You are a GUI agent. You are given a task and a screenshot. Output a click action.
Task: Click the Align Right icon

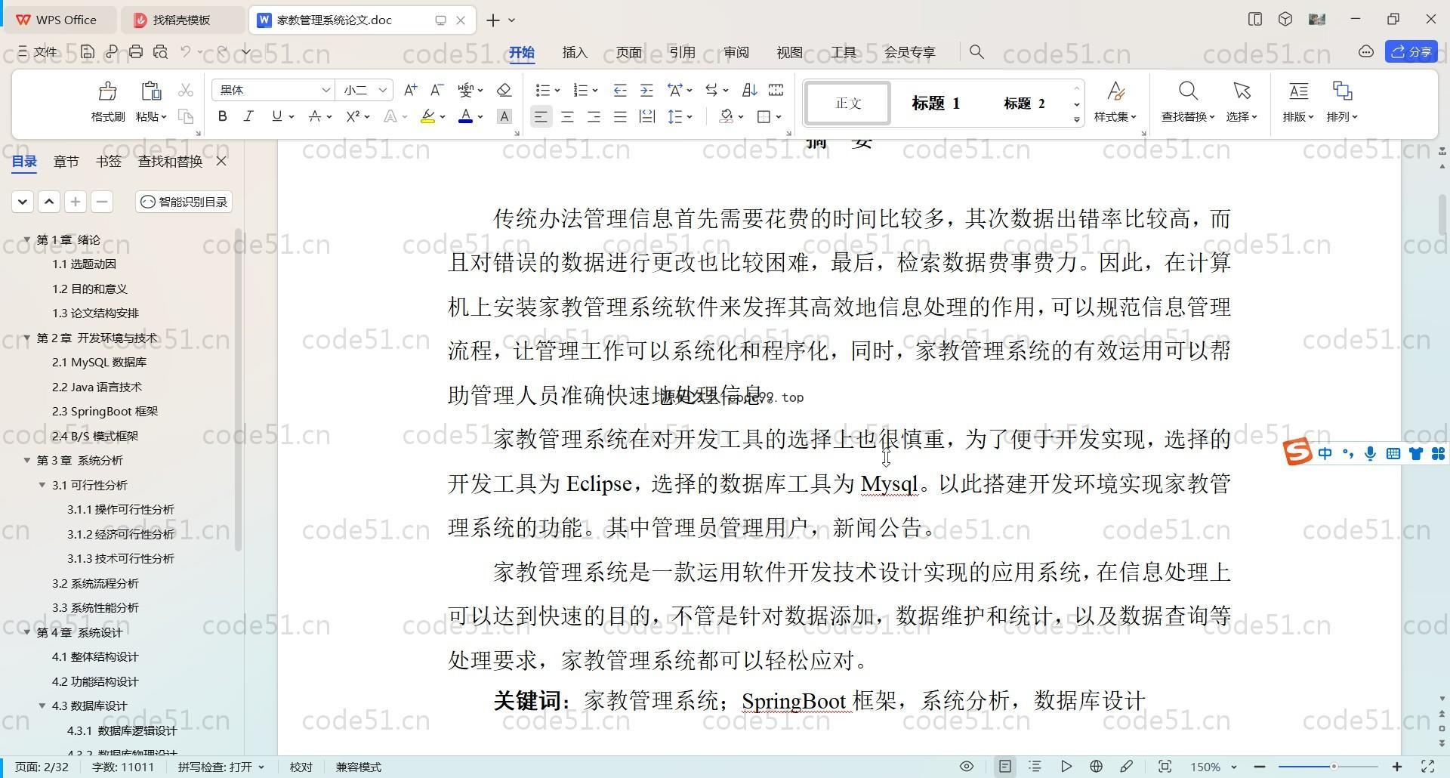point(594,116)
